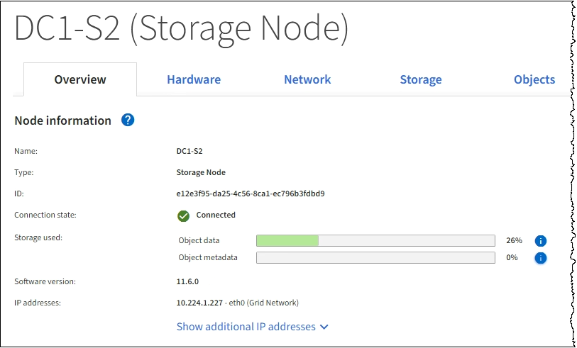Click the Object metadata info icon
This screenshot has width=577, height=348.
point(540,258)
